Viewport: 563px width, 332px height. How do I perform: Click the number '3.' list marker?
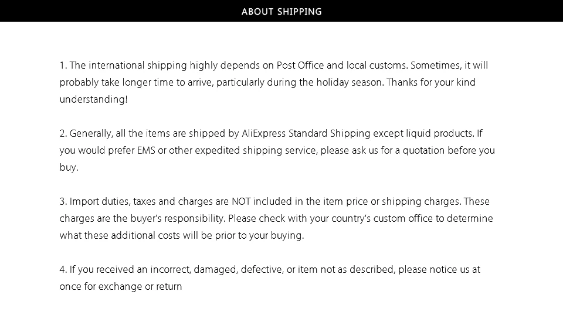pyautogui.click(x=63, y=201)
